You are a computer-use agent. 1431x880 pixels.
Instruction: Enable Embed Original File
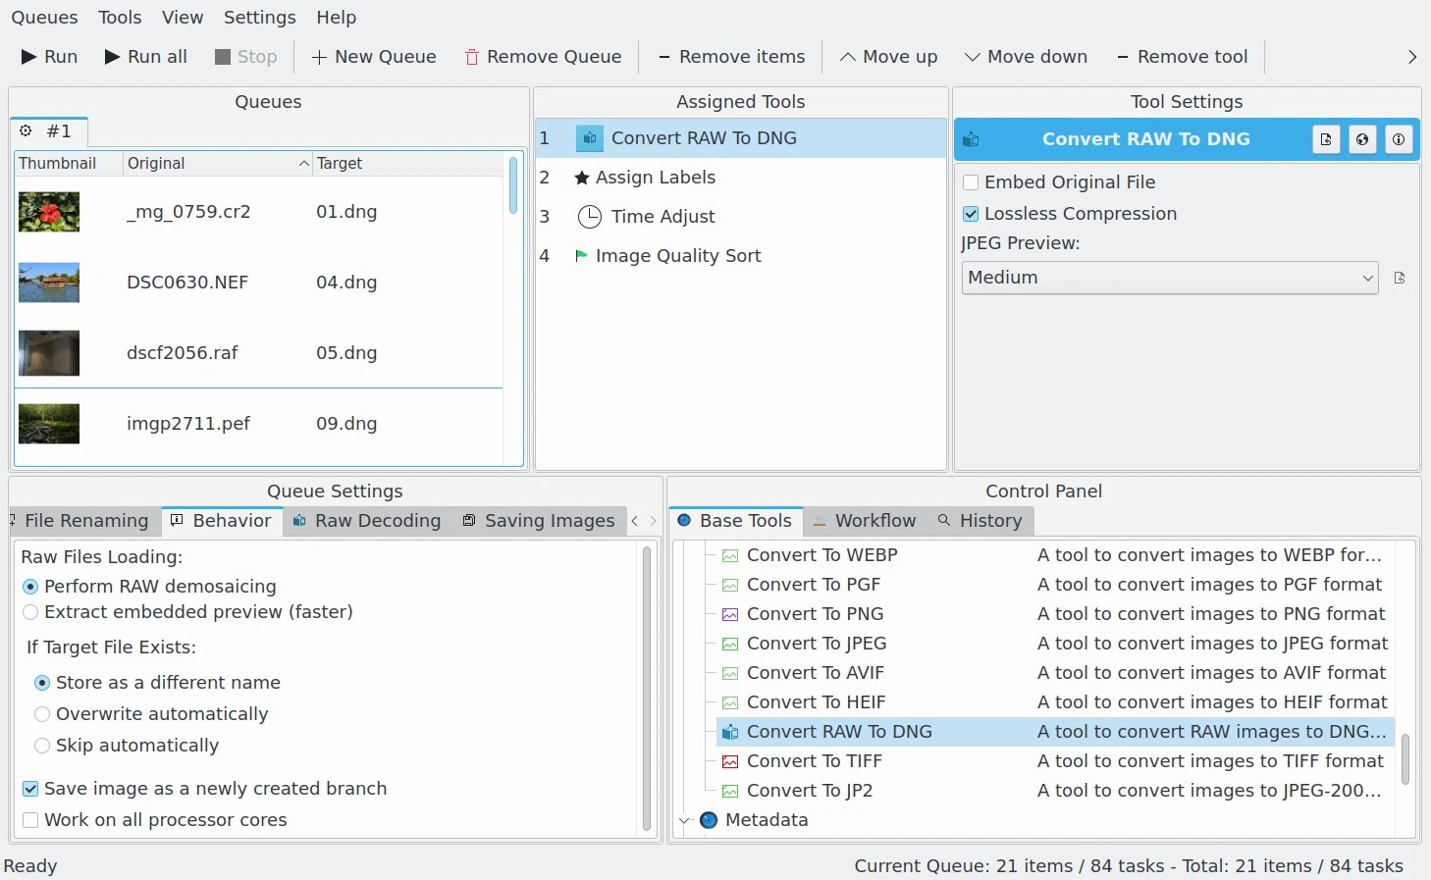971,182
